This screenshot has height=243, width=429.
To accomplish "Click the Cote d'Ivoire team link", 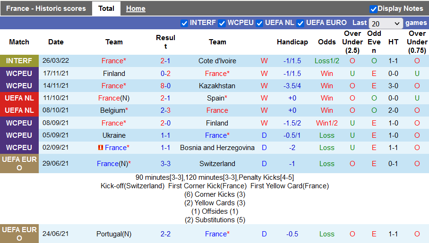I will 217,61.
